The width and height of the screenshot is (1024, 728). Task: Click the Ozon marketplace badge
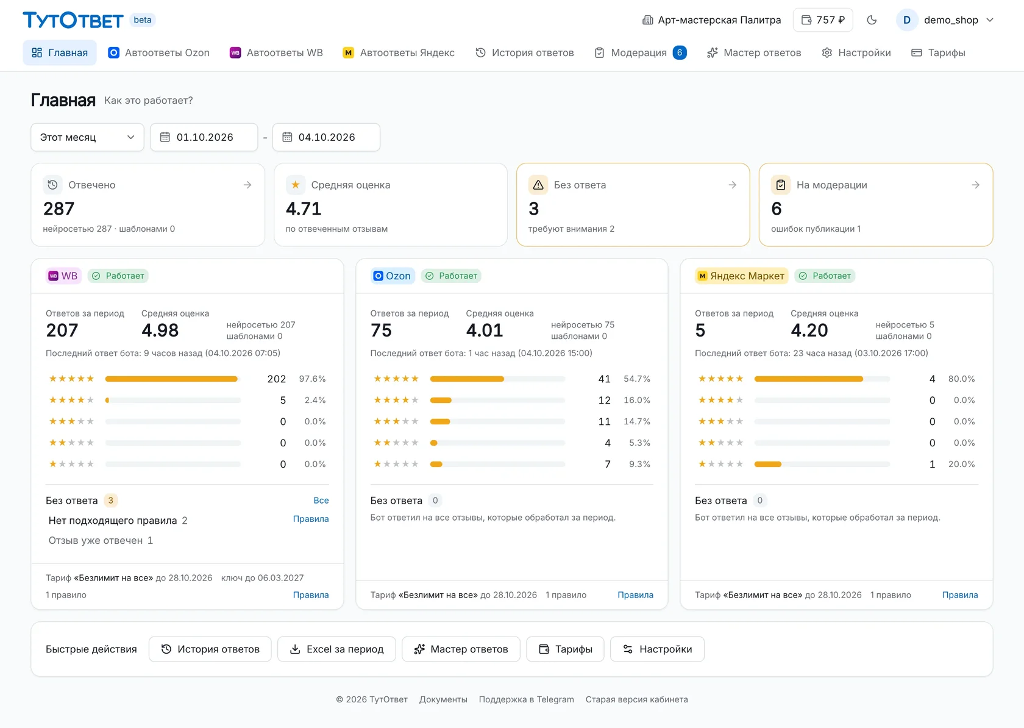click(393, 276)
